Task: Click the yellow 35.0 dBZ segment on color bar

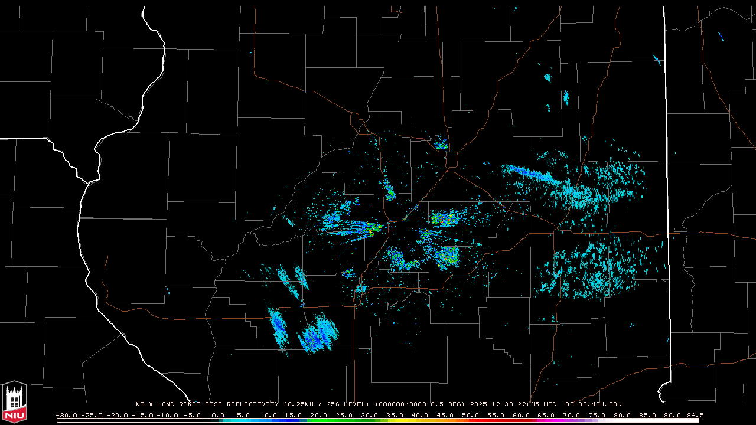Action: tap(395, 420)
